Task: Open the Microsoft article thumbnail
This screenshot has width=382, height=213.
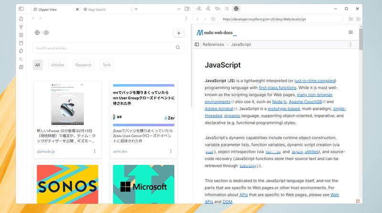Action: (x=144, y=184)
